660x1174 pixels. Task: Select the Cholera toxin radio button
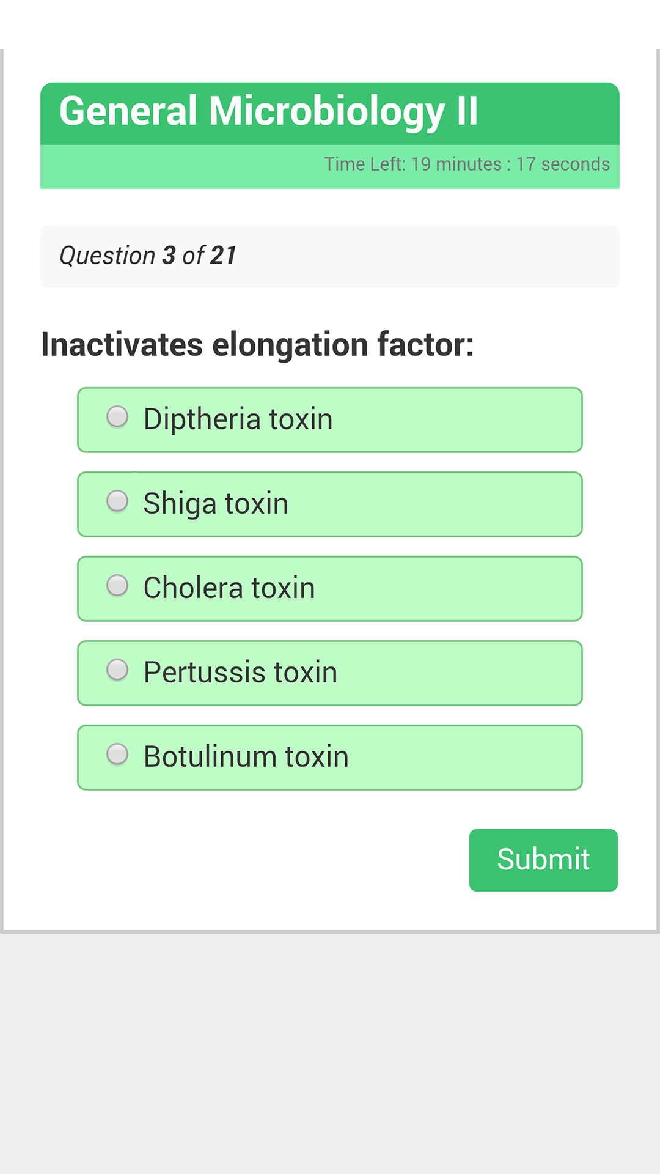(118, 586)
